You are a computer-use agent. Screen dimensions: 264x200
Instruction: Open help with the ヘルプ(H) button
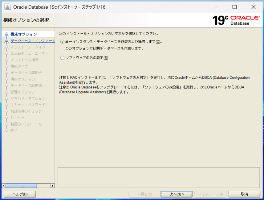tap(20, 194)
